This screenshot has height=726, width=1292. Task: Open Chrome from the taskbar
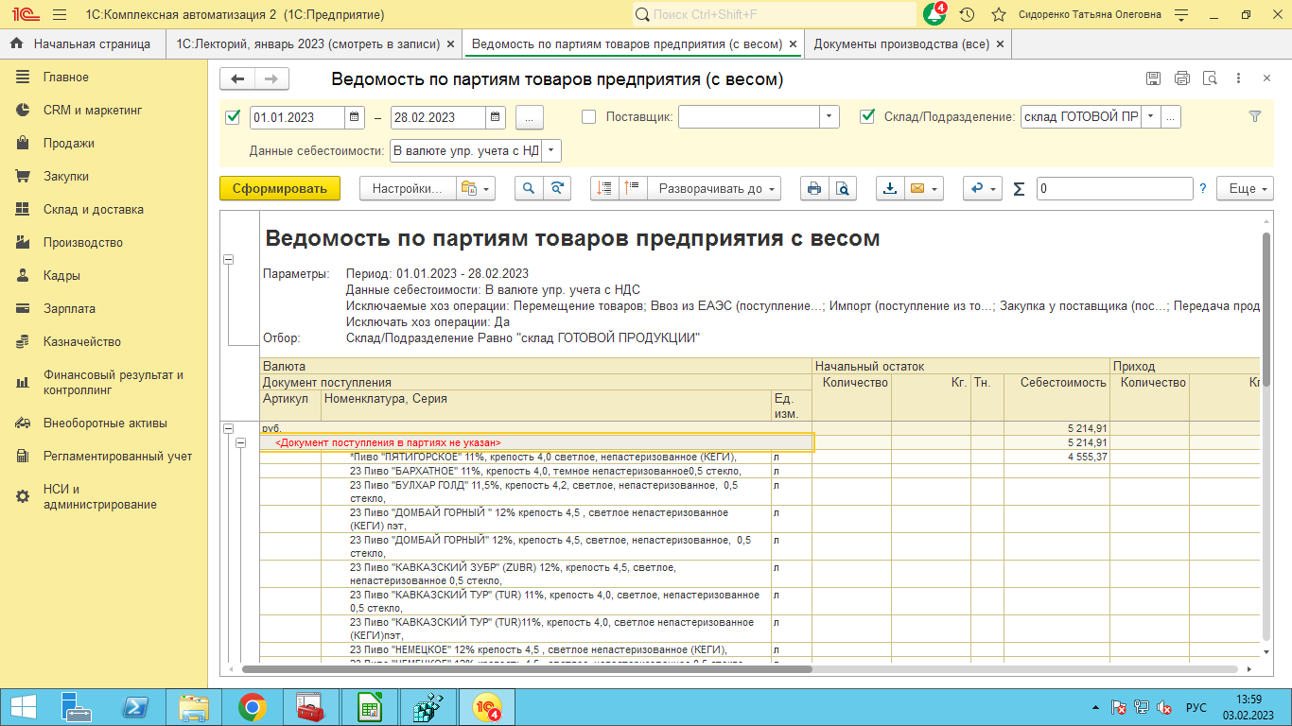[252, 706]
